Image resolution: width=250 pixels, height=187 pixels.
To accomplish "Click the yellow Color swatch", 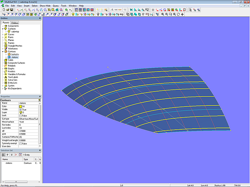I will 21,106.
